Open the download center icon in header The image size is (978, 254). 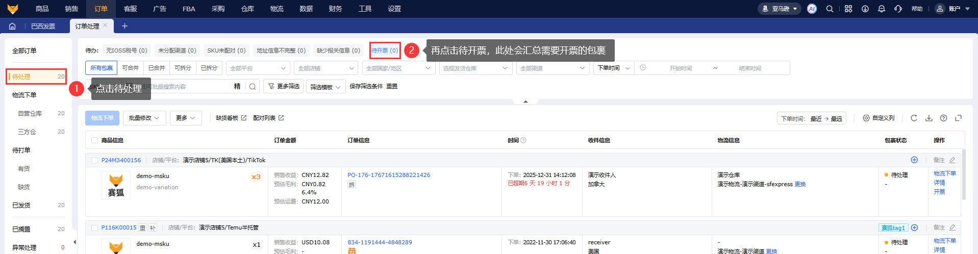pos(865,9)
